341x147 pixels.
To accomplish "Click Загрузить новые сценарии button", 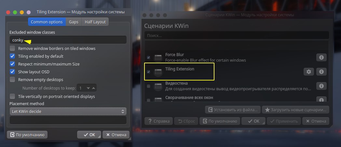I will pos(295,110).
